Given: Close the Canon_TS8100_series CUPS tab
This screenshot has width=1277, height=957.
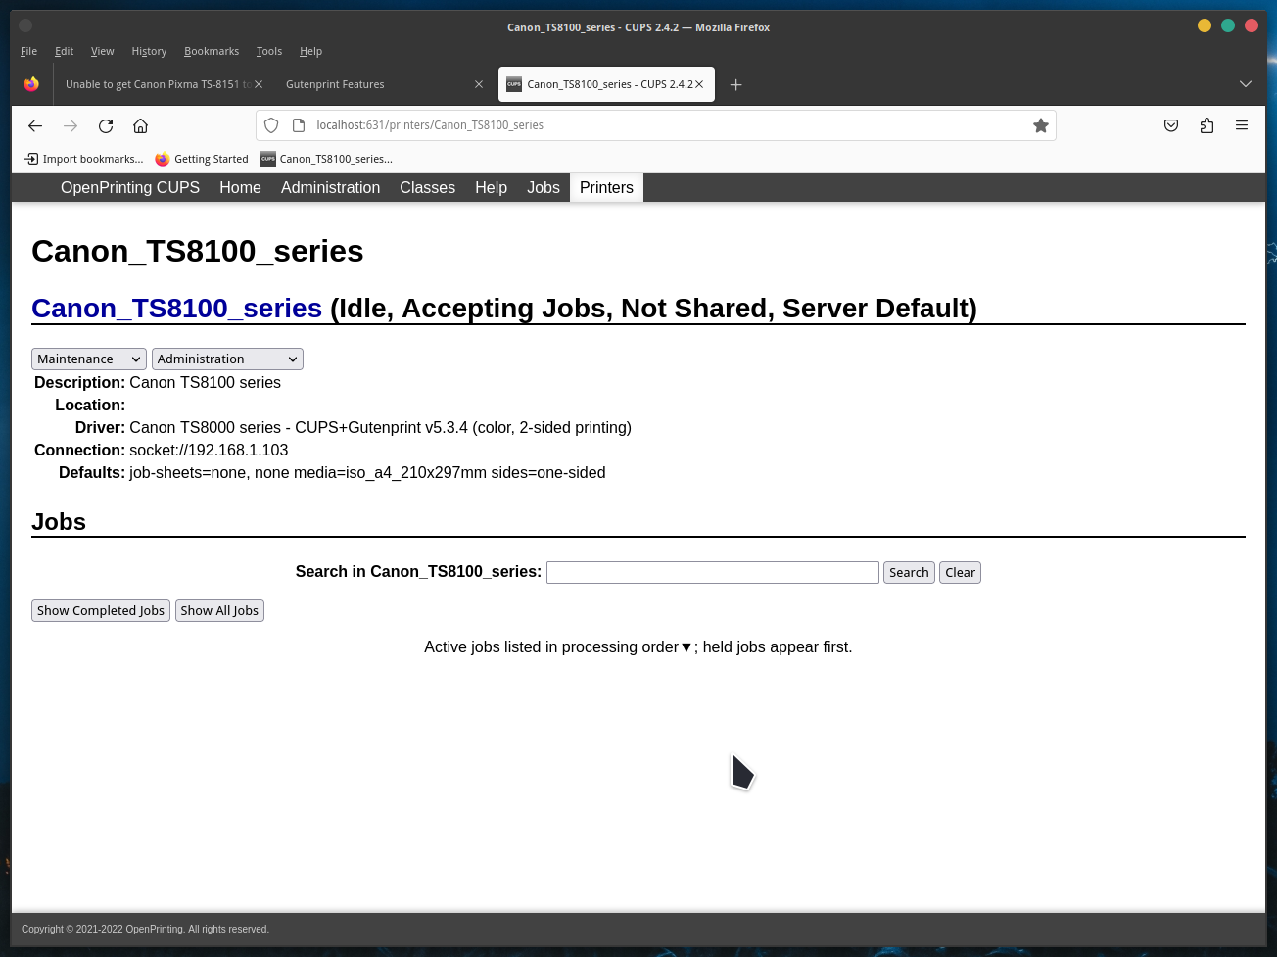Looking at the screenshot, I should 699,84.
